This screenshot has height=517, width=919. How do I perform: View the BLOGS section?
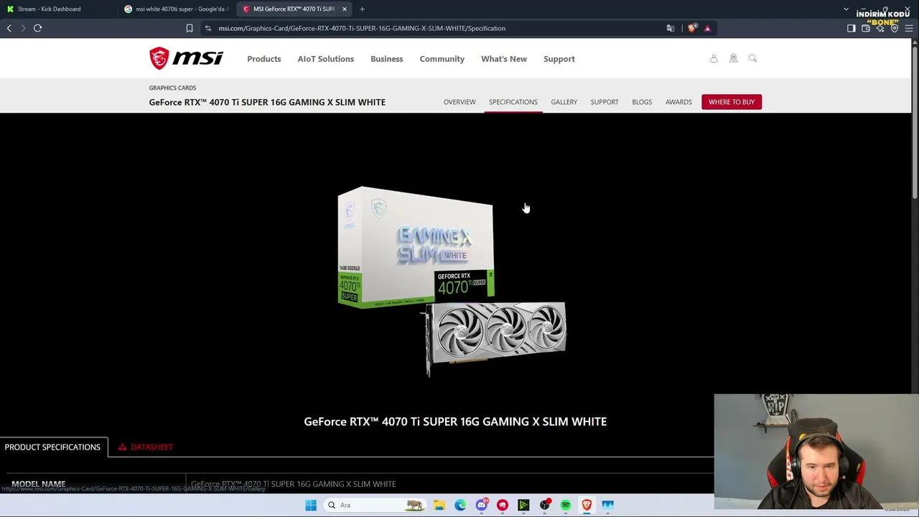(642, 102)
